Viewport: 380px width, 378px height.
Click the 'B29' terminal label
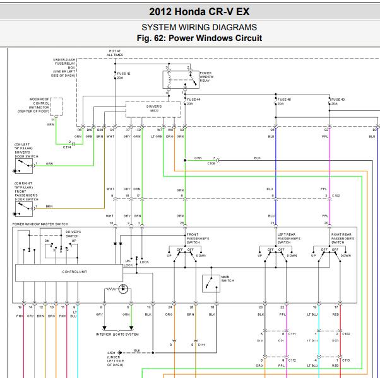pyautogui.click(x=100, y=130)
